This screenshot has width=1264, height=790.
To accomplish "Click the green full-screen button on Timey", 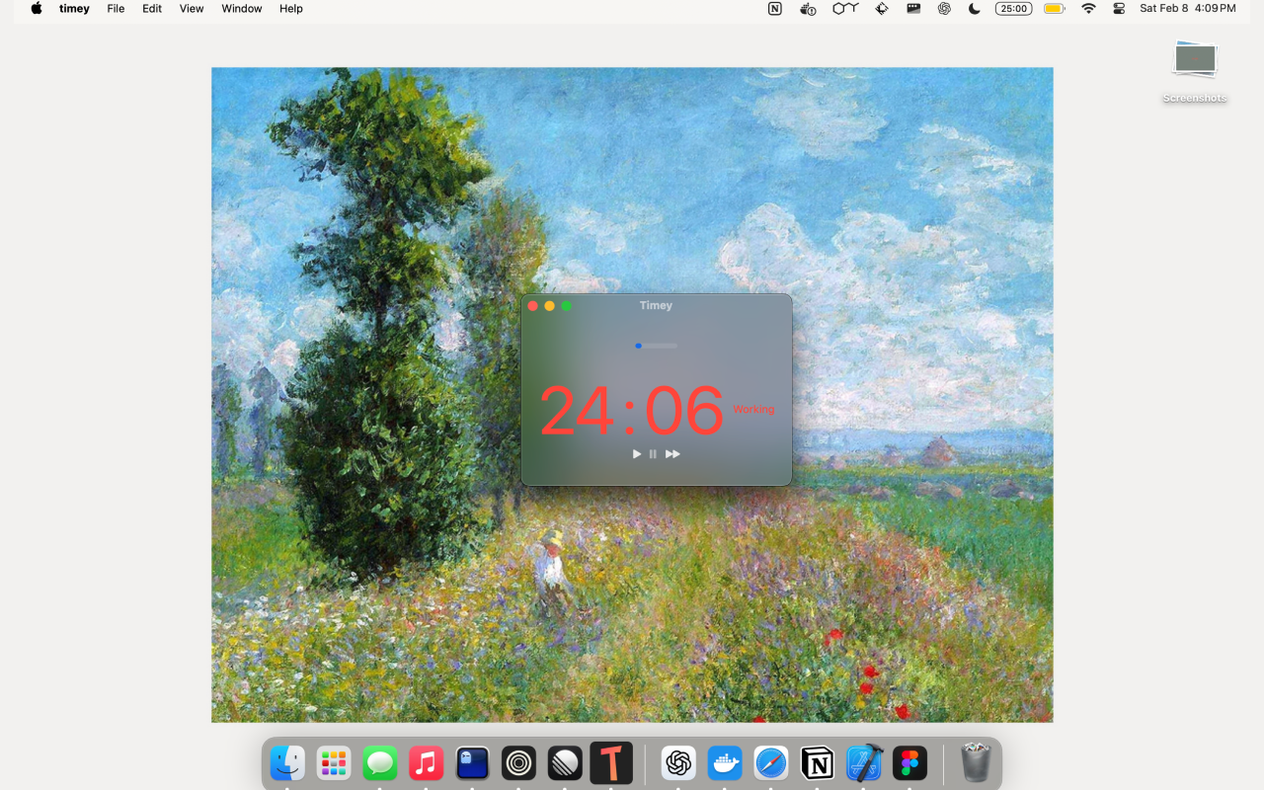I will tap(567, 306).
